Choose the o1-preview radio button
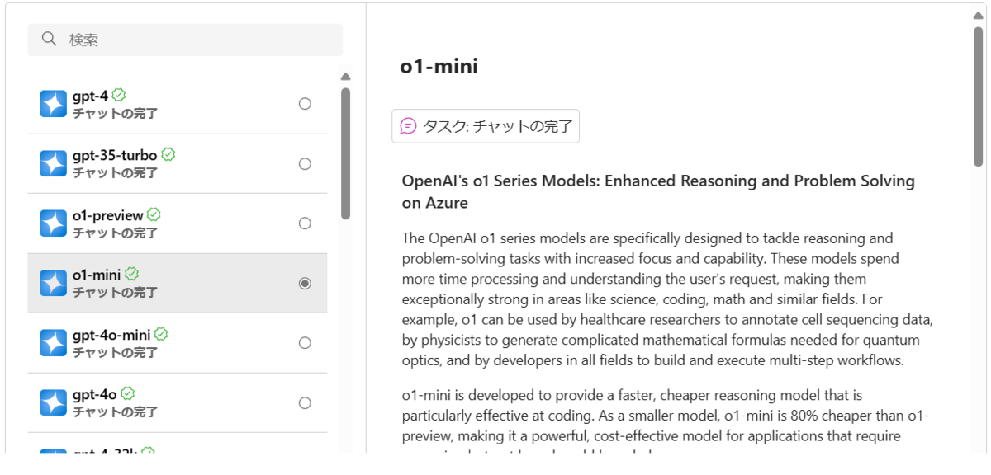 [305, 223]
